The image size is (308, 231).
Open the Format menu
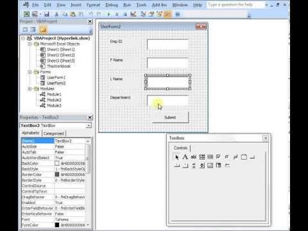tap(93, 4)
